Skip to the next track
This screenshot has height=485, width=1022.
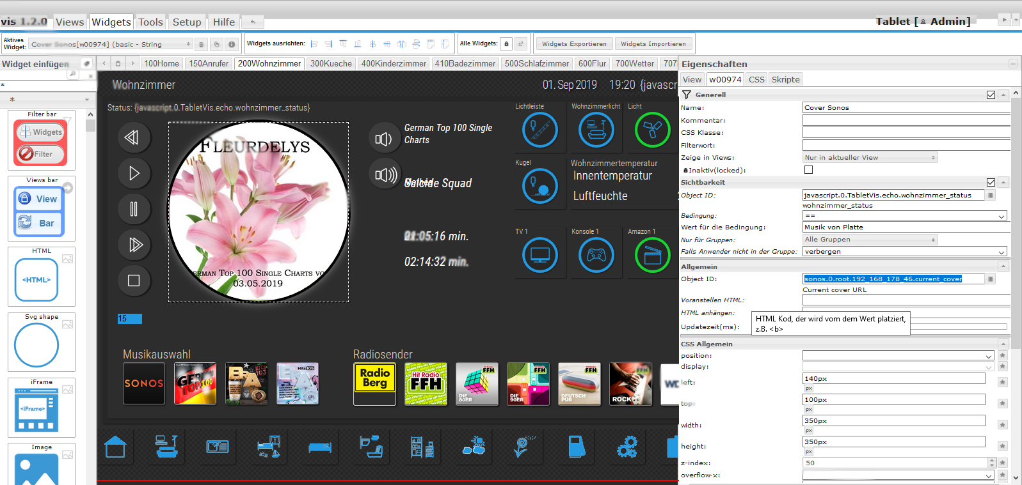[134, 245]
